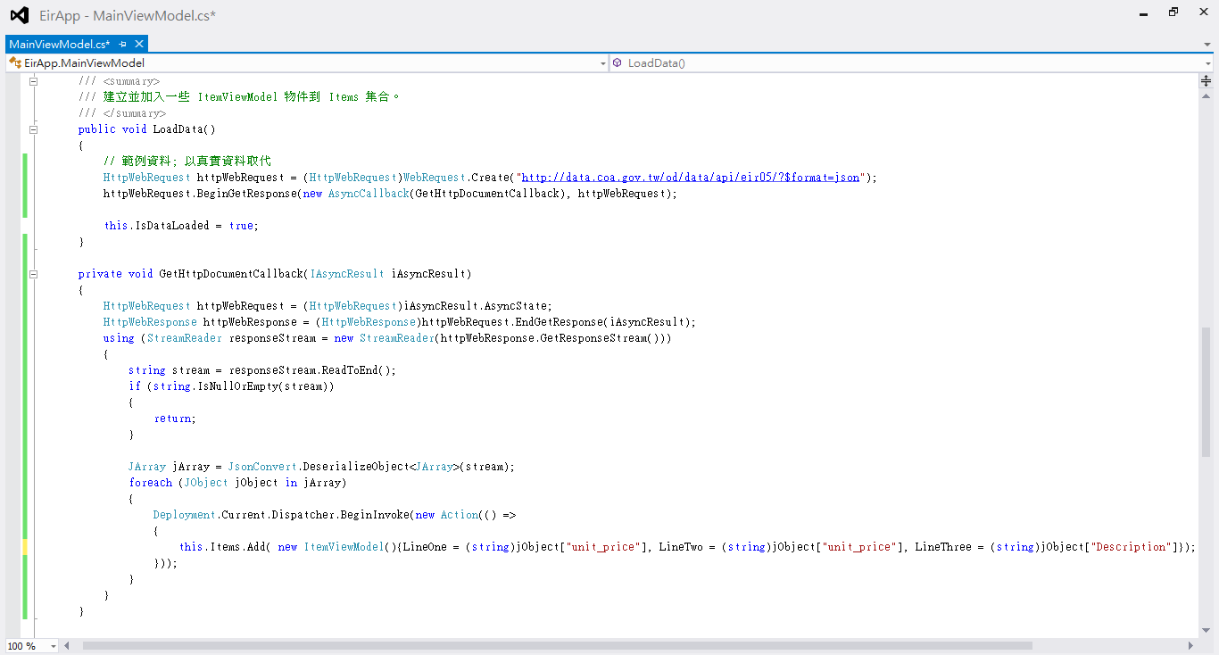The height and width of the screenshot is (655, 1219).
Task: Collapse the LoadData method outlining region
Action: [x=34, y=129]
